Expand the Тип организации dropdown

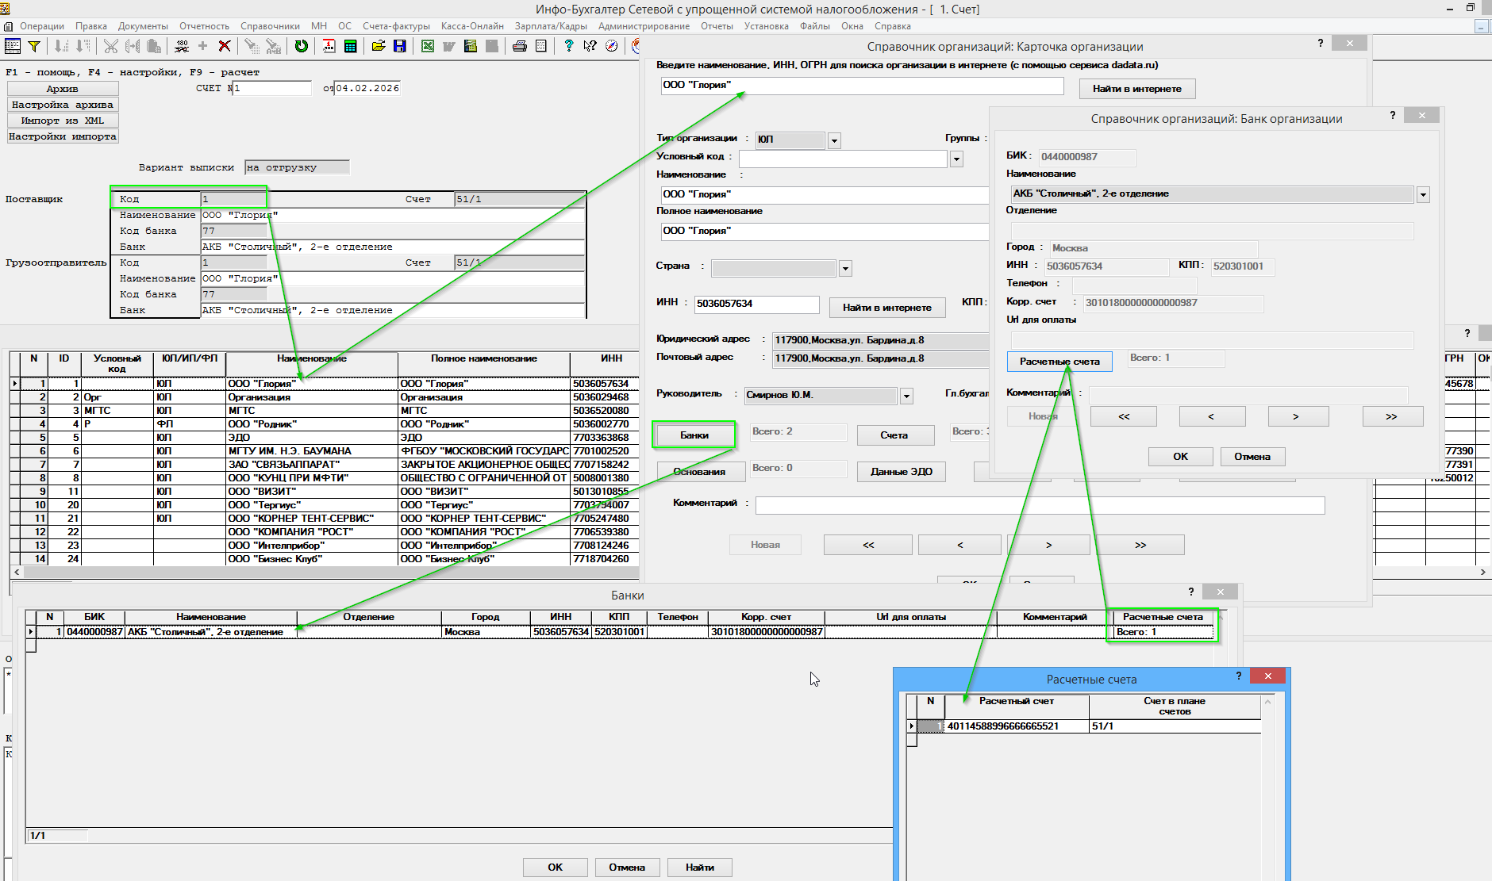[834, 140]
